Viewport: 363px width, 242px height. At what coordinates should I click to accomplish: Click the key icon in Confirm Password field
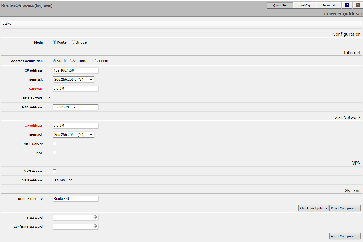click(95, 226)
